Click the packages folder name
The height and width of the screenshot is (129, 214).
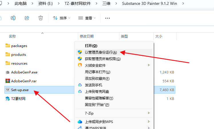coord(19,46)
